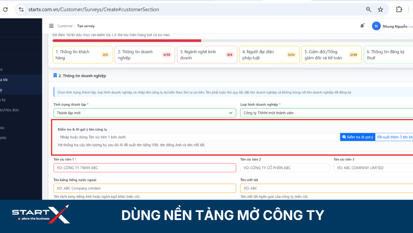Click the Nhung Nguyễn user avatar
Screen dimensions: 413x233
376,26
